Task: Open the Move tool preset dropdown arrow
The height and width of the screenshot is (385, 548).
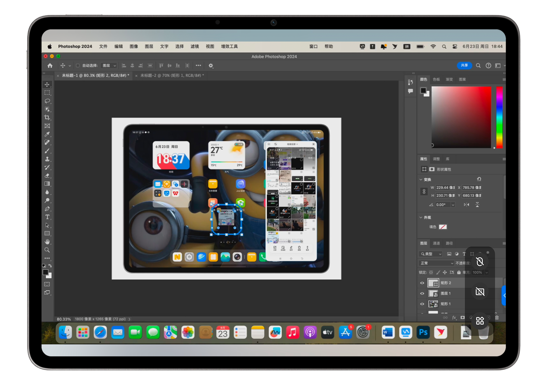Action: [x=70, y=66]
